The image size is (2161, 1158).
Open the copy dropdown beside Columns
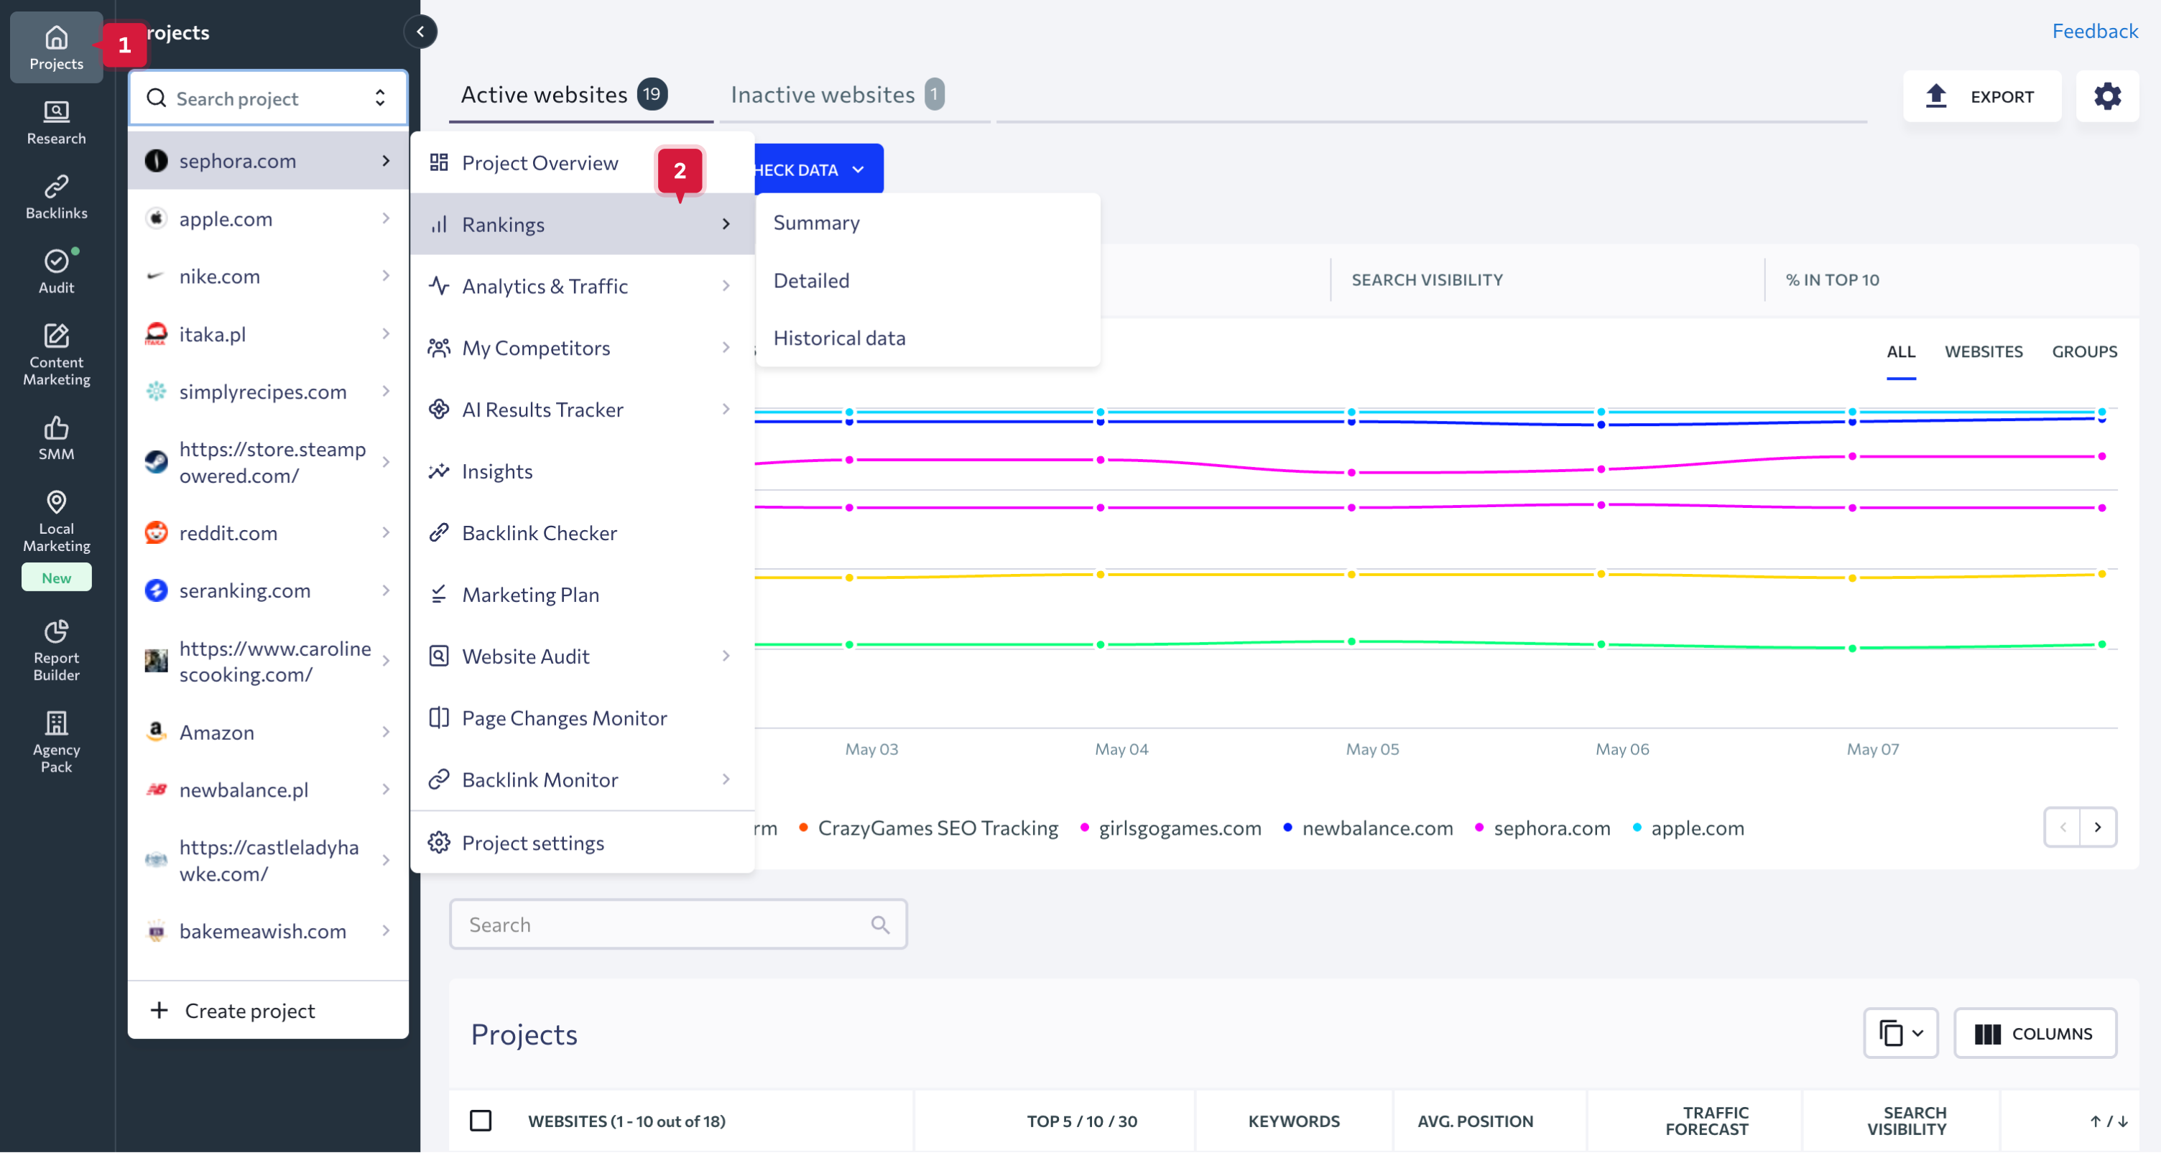click(x=1900, y=1033)
